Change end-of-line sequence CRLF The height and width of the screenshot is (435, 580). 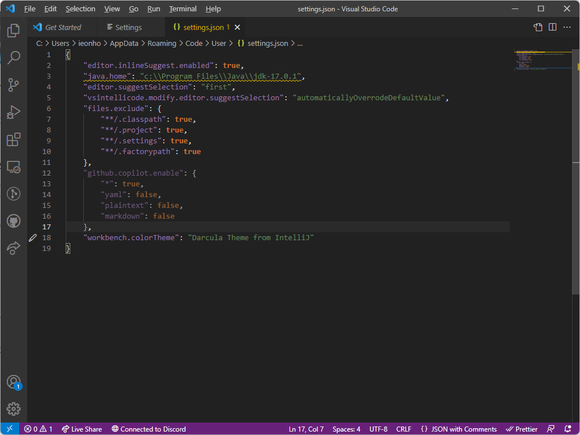tap(403, 429)
